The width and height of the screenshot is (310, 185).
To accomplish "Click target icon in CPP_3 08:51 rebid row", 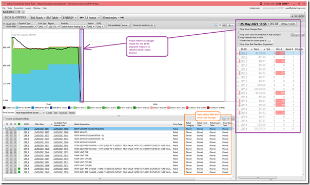I will 15,129.
